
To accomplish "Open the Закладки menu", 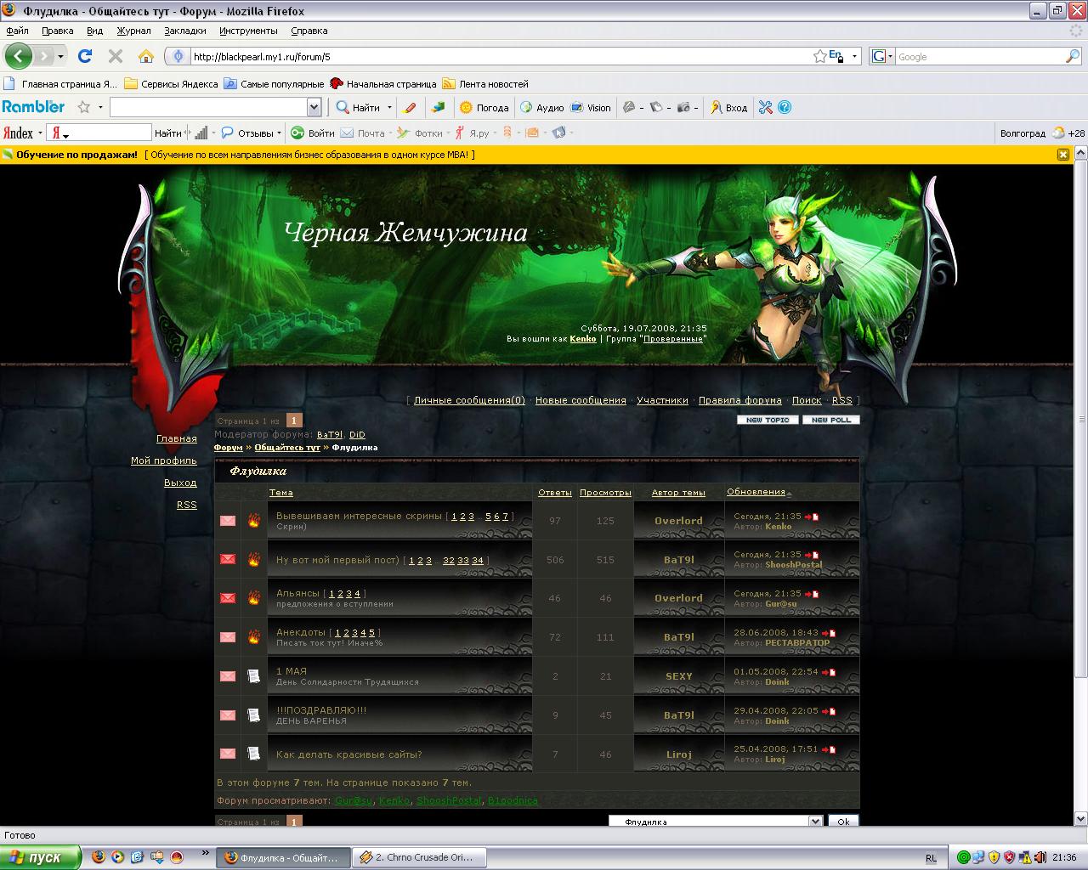I will click(x=185, y=31).
